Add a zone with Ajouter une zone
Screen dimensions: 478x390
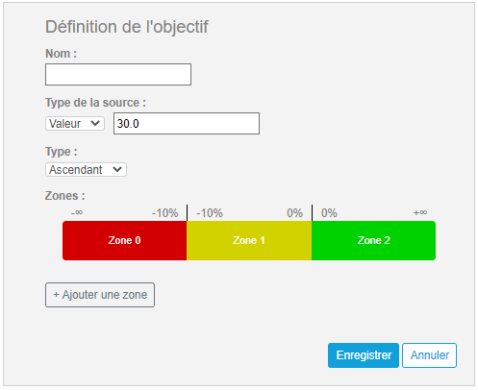pos(100,295)
